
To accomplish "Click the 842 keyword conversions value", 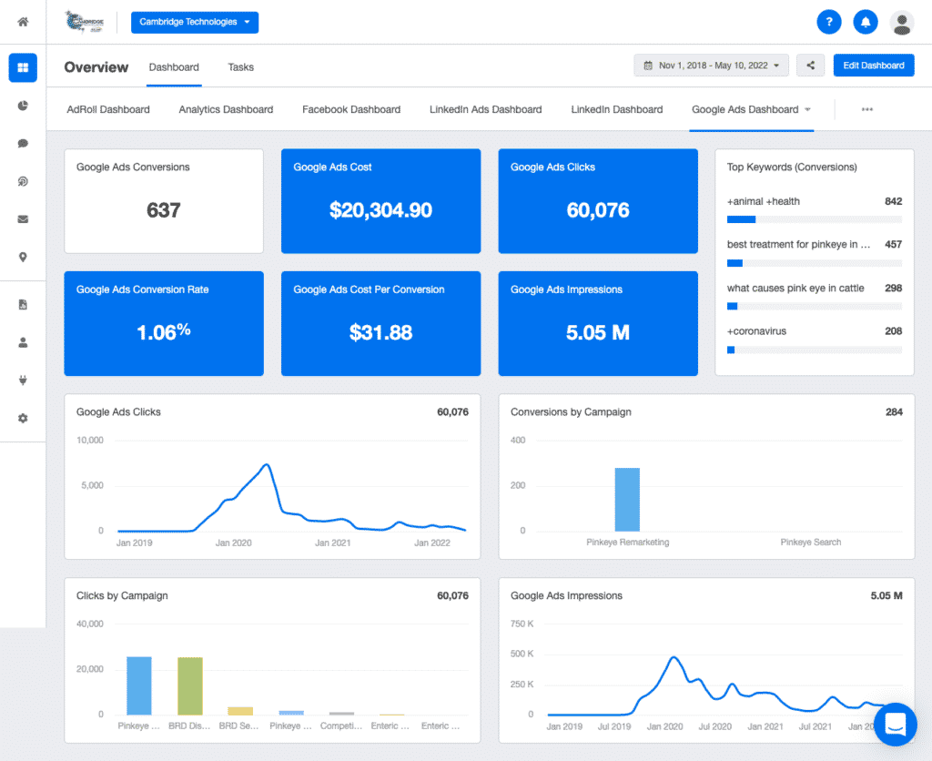I will (893, 201).
